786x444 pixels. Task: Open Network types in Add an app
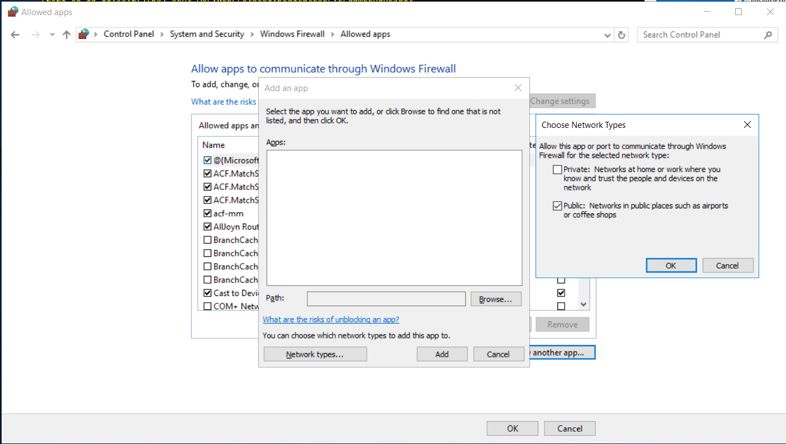click(315, 354)
